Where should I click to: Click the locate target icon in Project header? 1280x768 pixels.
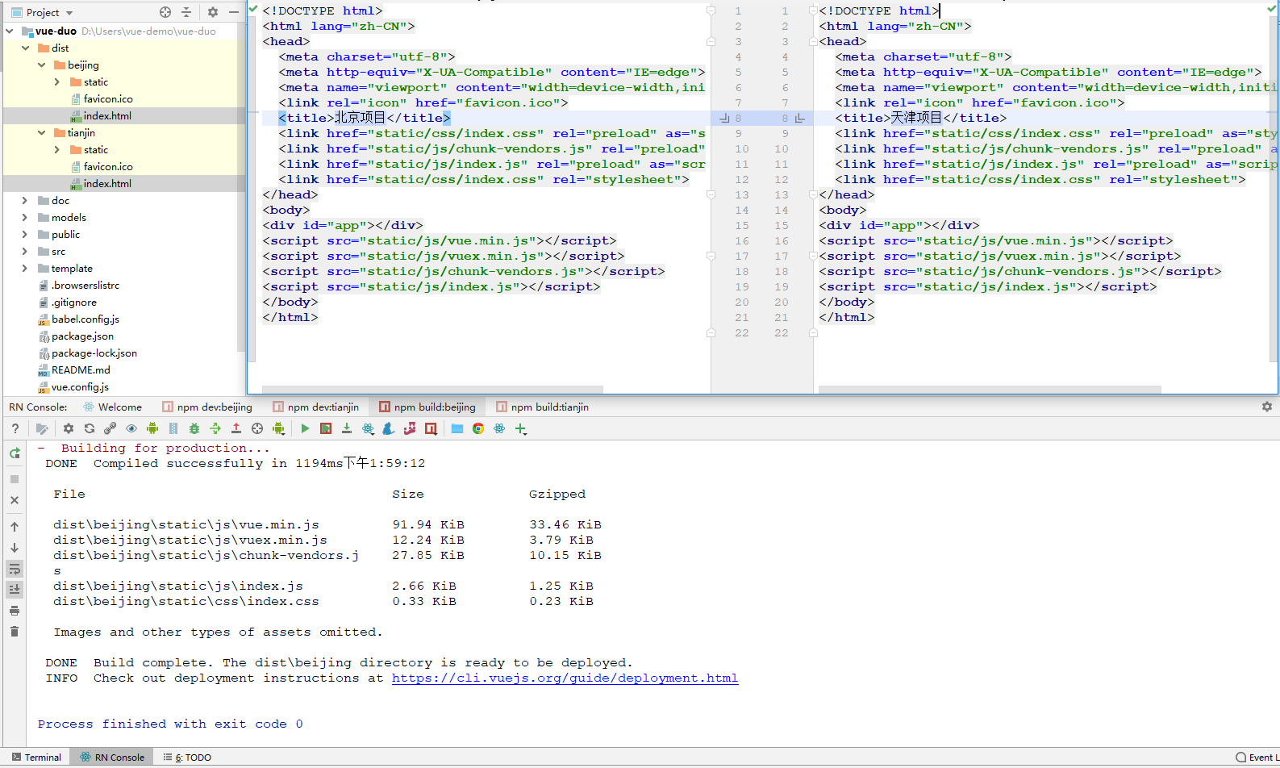[165, 12]
